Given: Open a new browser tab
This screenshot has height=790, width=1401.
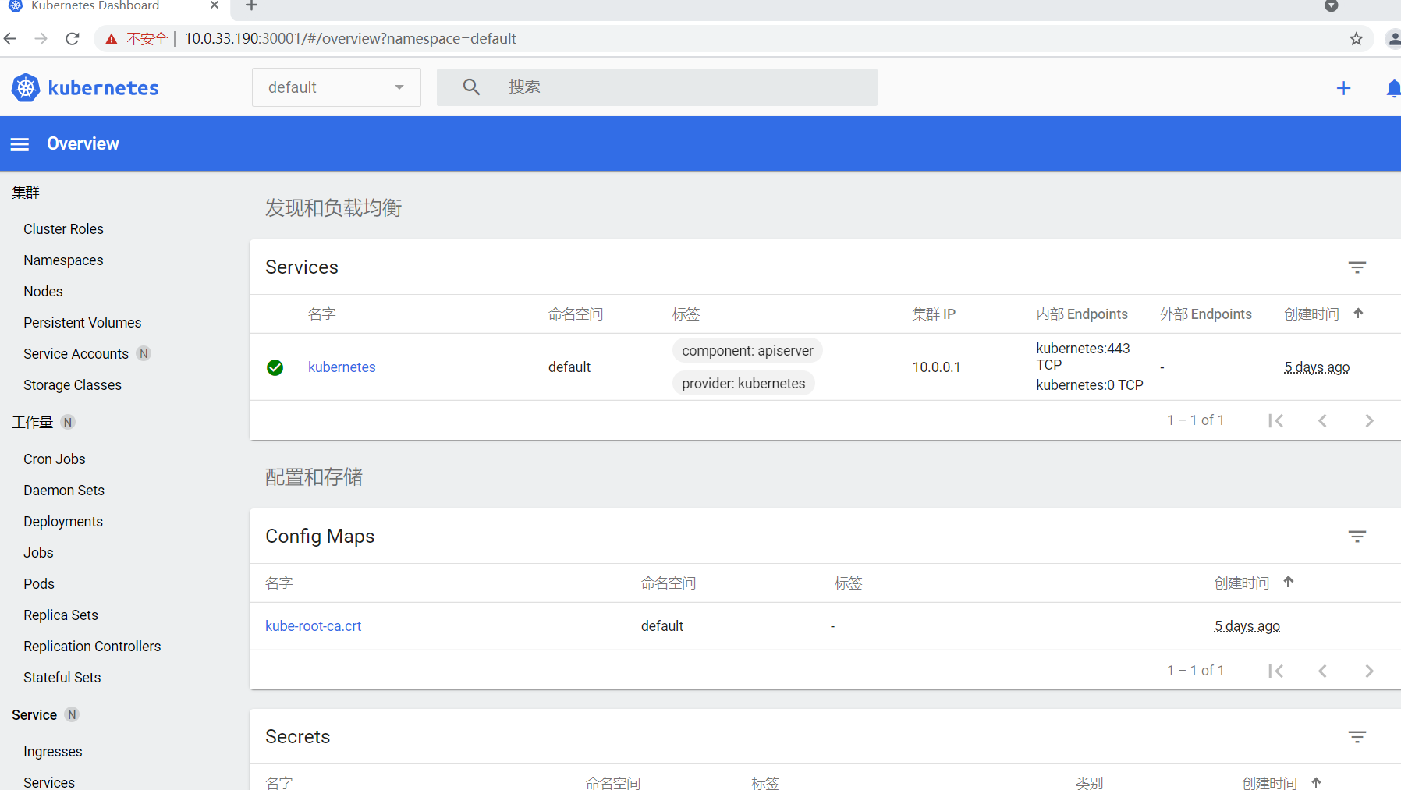Looking at the screenshot, I should [251, 6].
